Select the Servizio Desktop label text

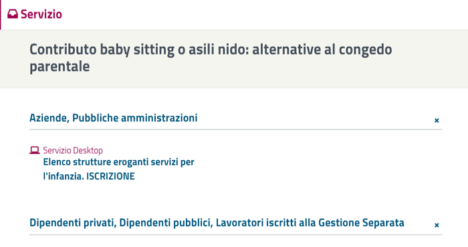(x=73, y=150)
